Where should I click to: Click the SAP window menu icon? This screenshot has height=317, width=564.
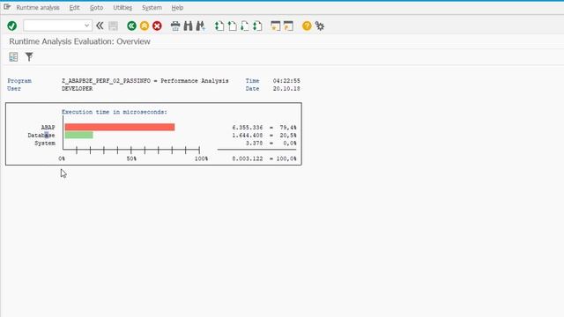coord(7,7)
